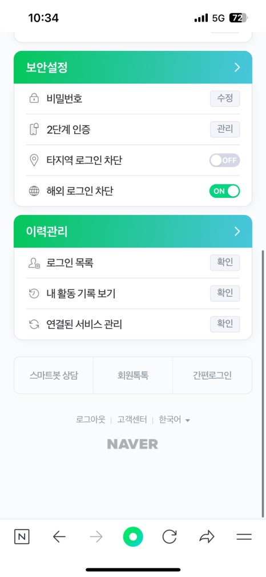The height and width of the screenshot is (577, 266).
Task: Tap the globe icon beside 해외 로그인 차단
Action: click(34, 192)
